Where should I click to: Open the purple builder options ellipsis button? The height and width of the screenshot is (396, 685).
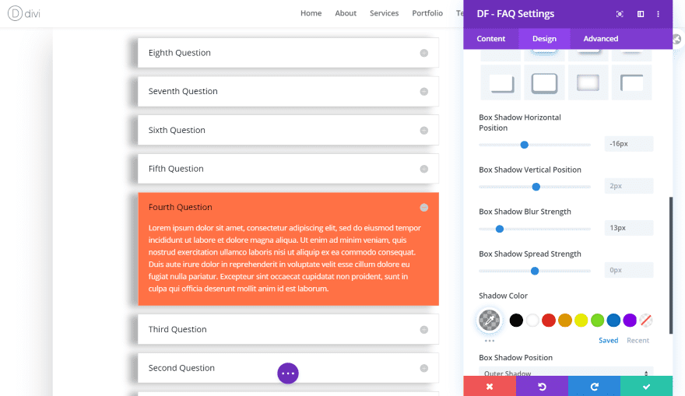(x=288, y=373)
